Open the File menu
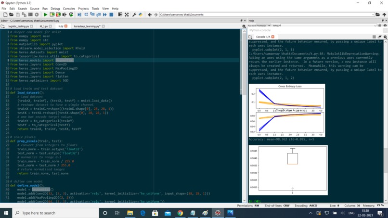The image size is (388, 218). [4, 8]
